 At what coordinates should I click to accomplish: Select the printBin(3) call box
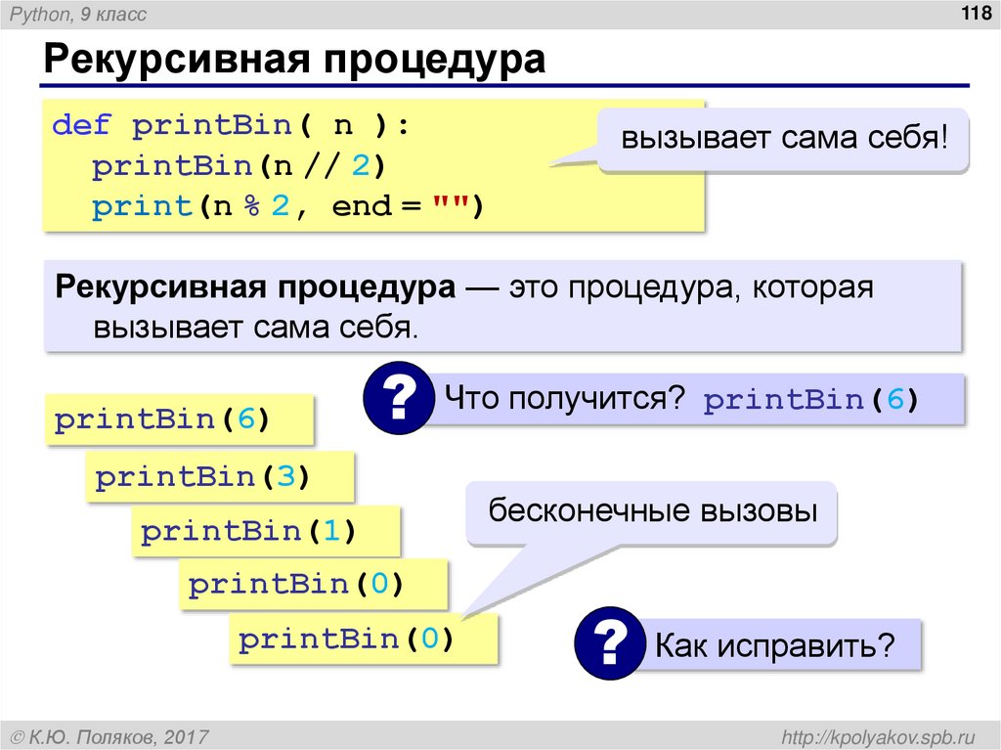click(220, 475)
